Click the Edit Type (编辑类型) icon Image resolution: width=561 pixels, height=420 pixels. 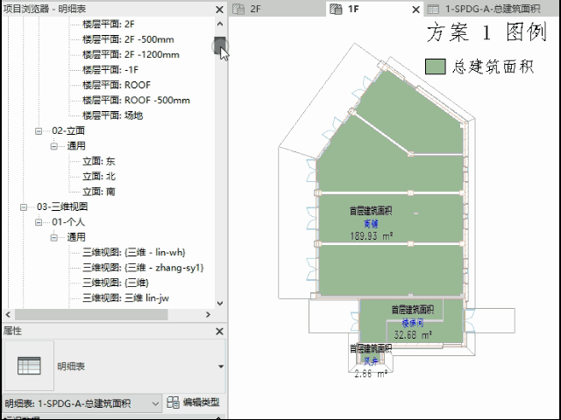click(x=174, y=402)
